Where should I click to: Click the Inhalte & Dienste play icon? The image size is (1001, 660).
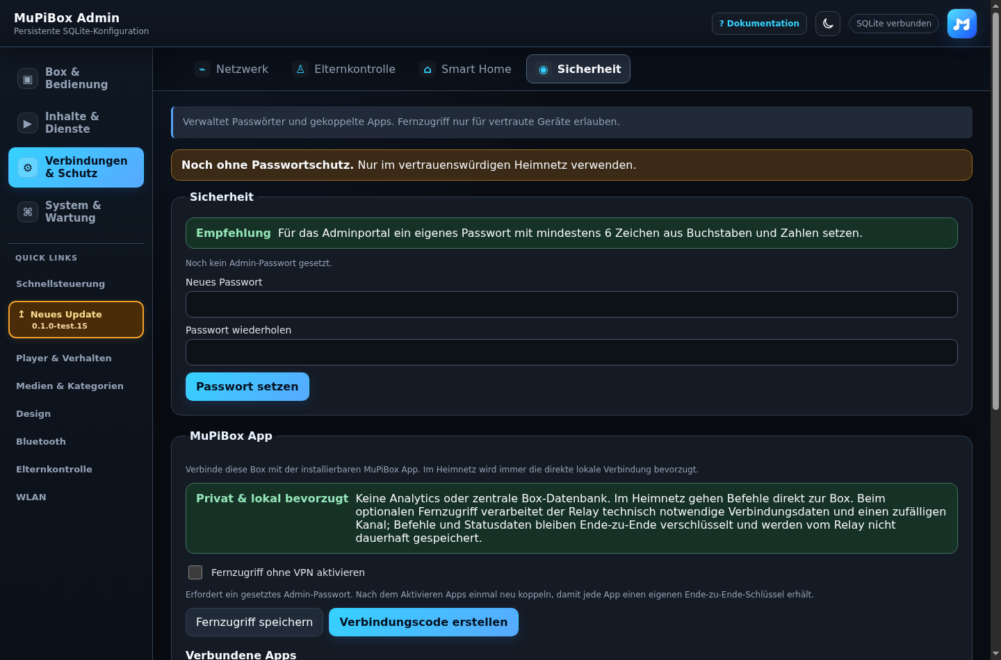coord(28,123)
